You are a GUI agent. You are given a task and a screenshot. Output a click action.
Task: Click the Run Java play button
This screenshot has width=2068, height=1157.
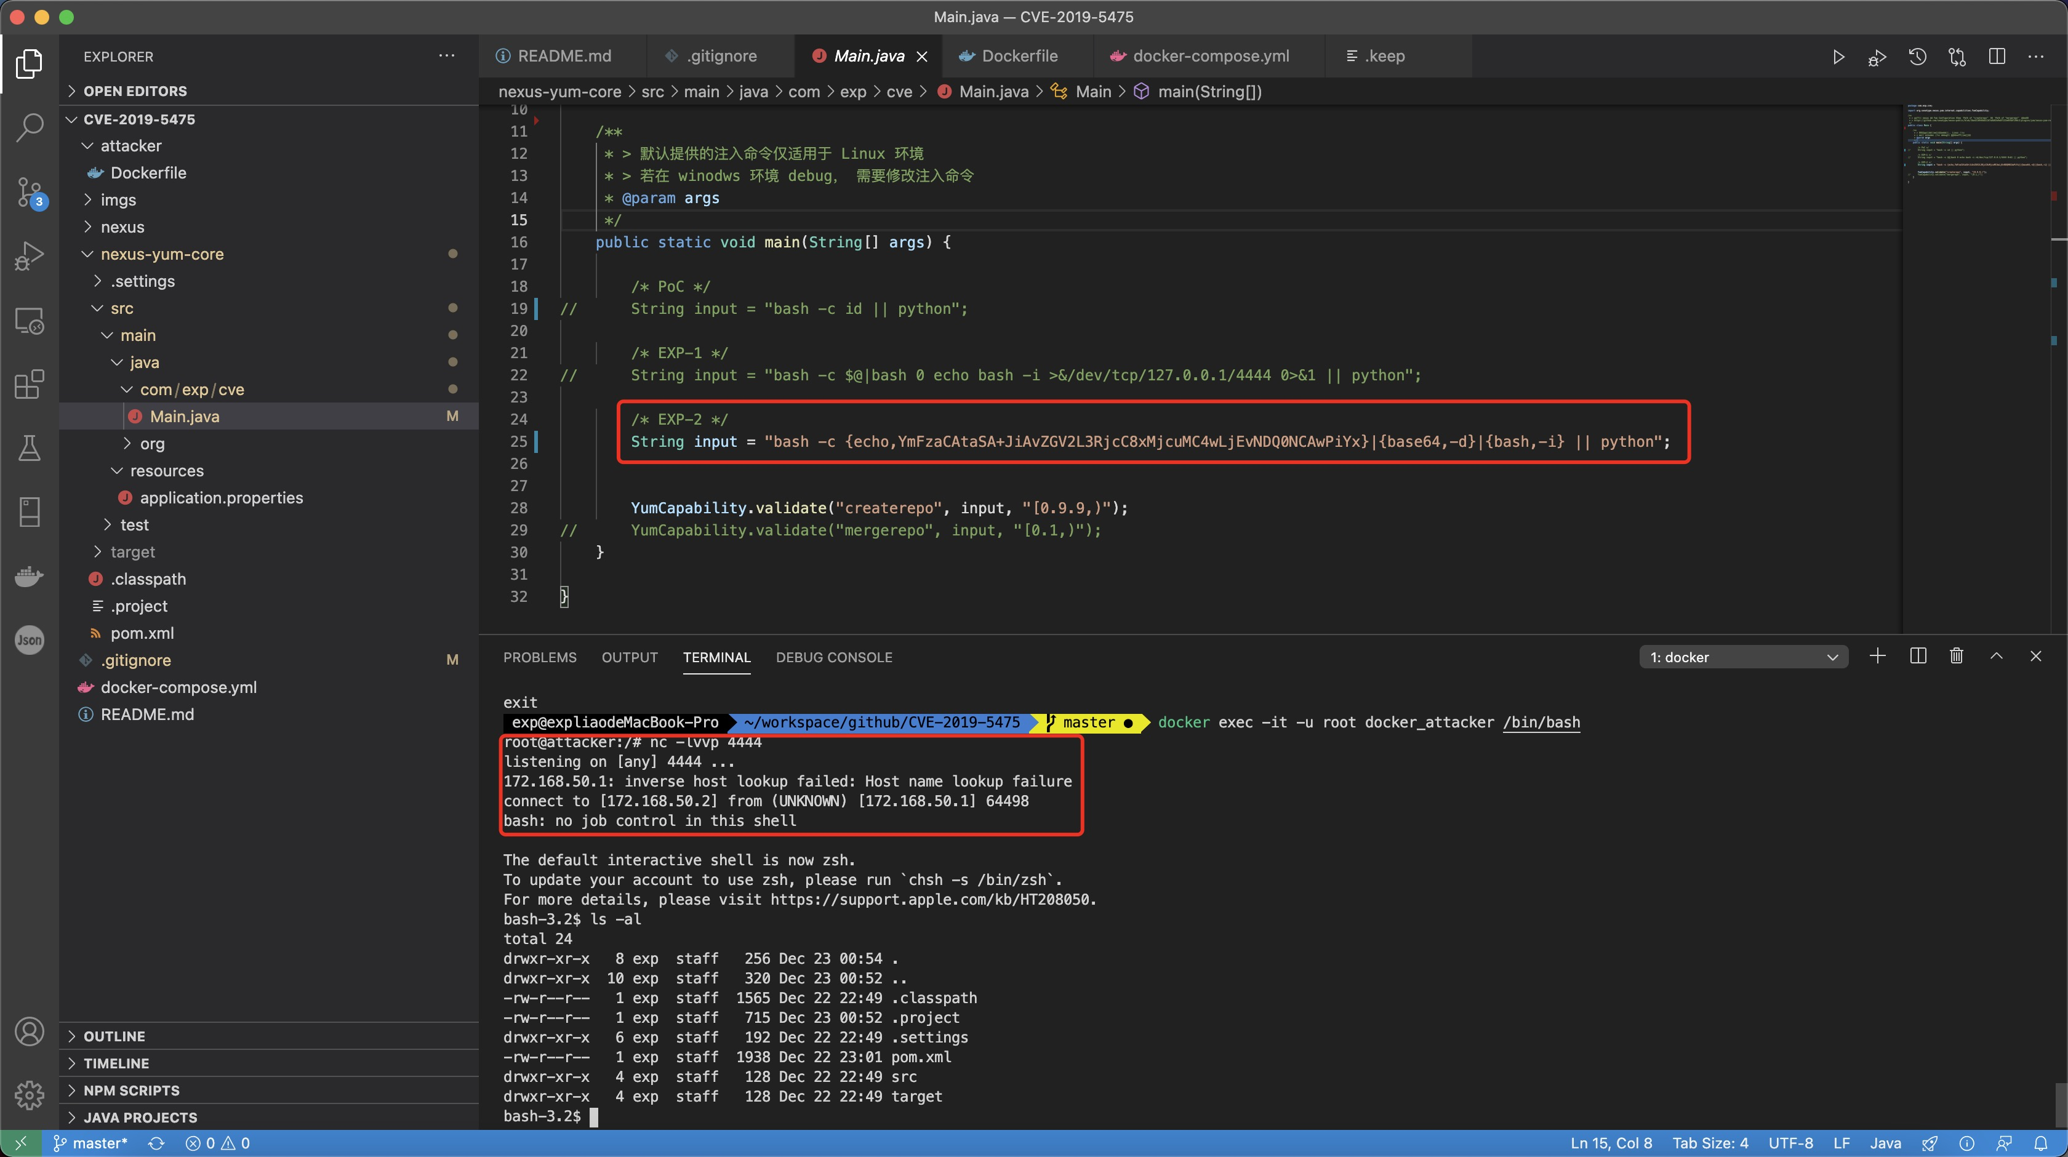pyautogui.click(x=1838, y=57)
